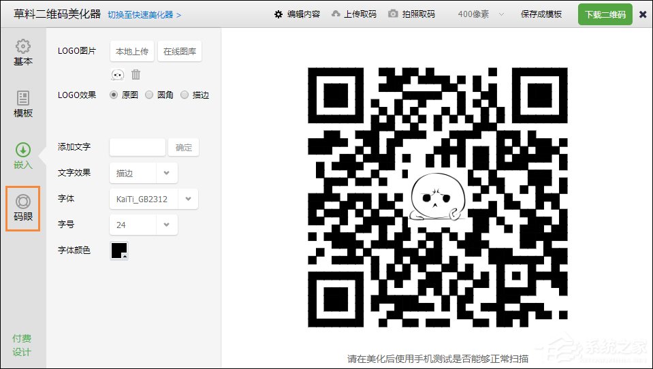This screenshot has width=653, height=369.
Task: Click the green 下载二维码 button
Action: click(605, 14)
